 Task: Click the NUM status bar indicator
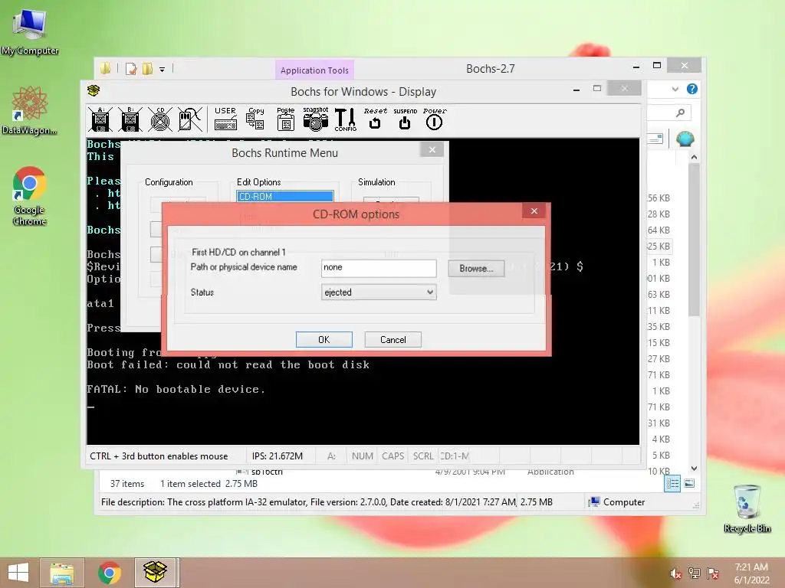[x=363, y=456]
